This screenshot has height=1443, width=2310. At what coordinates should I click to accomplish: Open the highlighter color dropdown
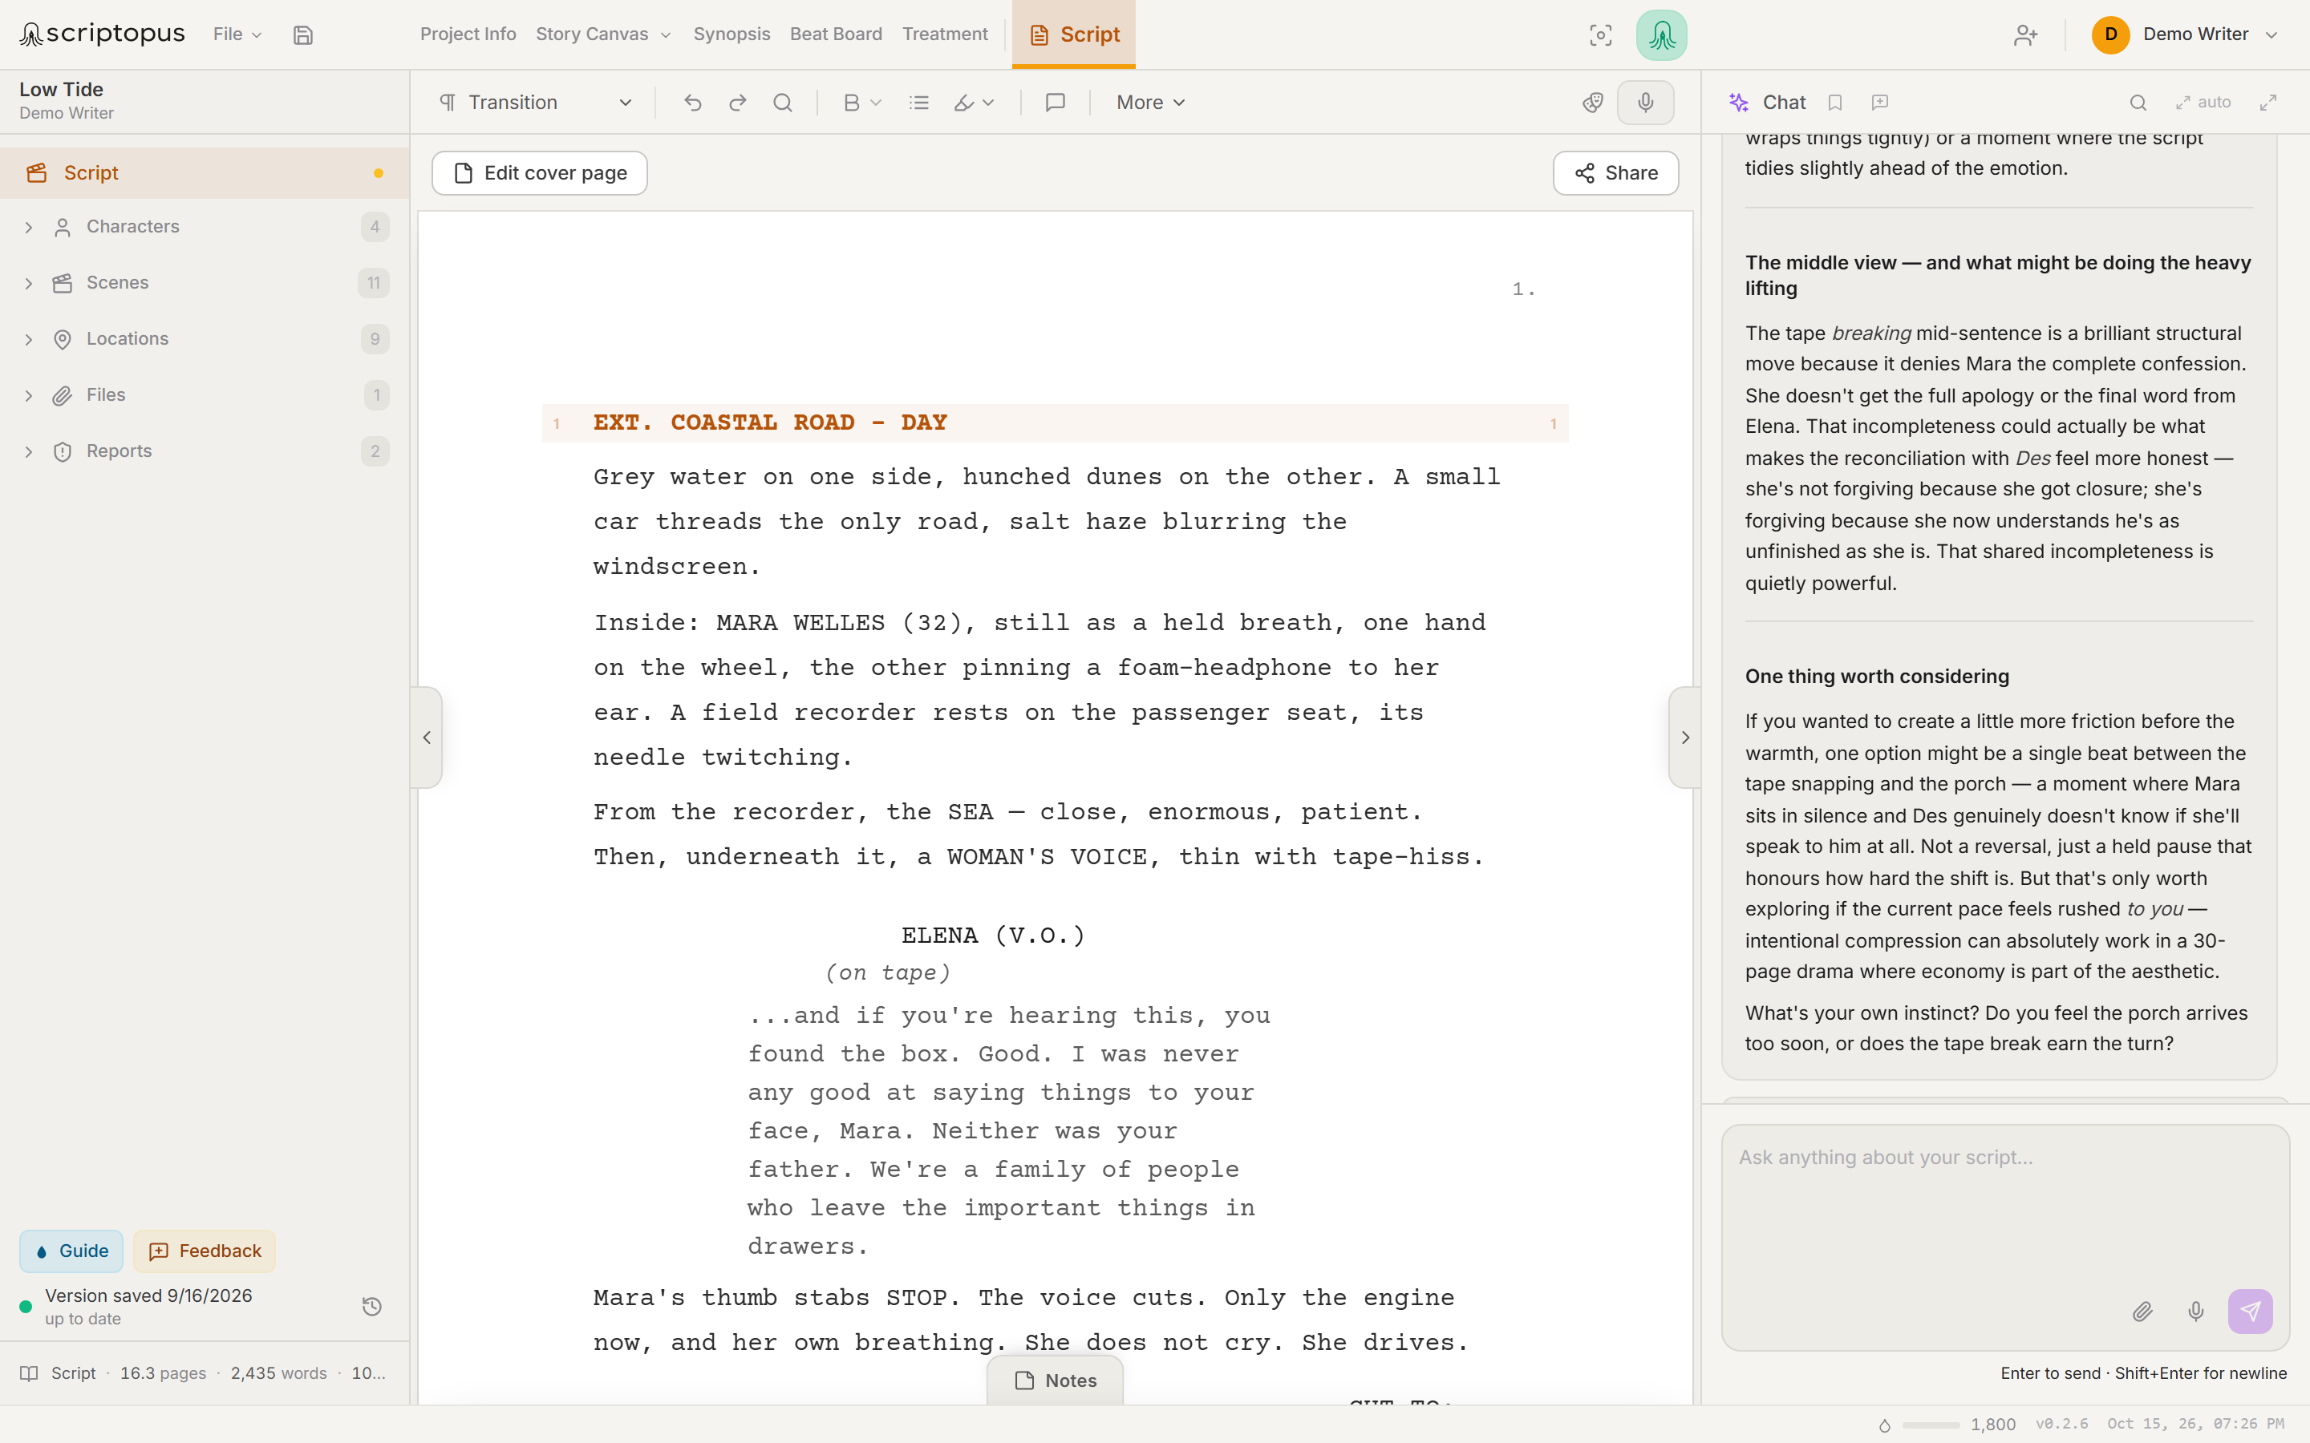tap(975, 102)
